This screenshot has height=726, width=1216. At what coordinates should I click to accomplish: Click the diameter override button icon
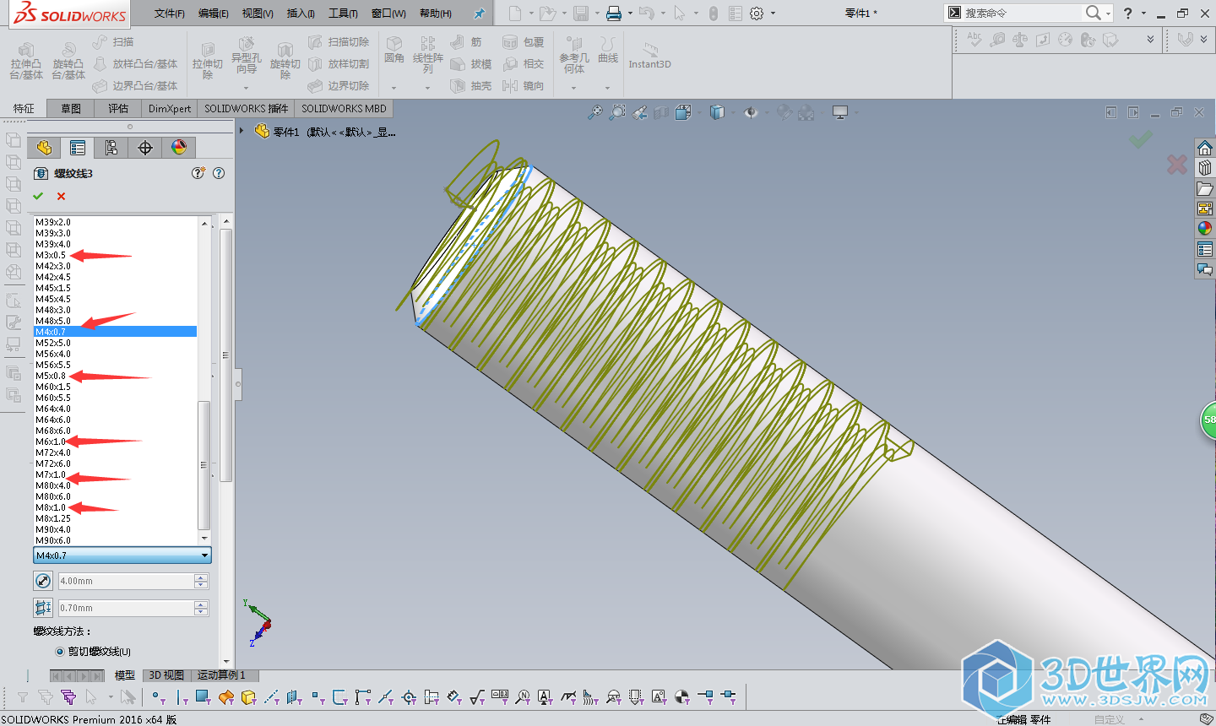tap(43, 581)
